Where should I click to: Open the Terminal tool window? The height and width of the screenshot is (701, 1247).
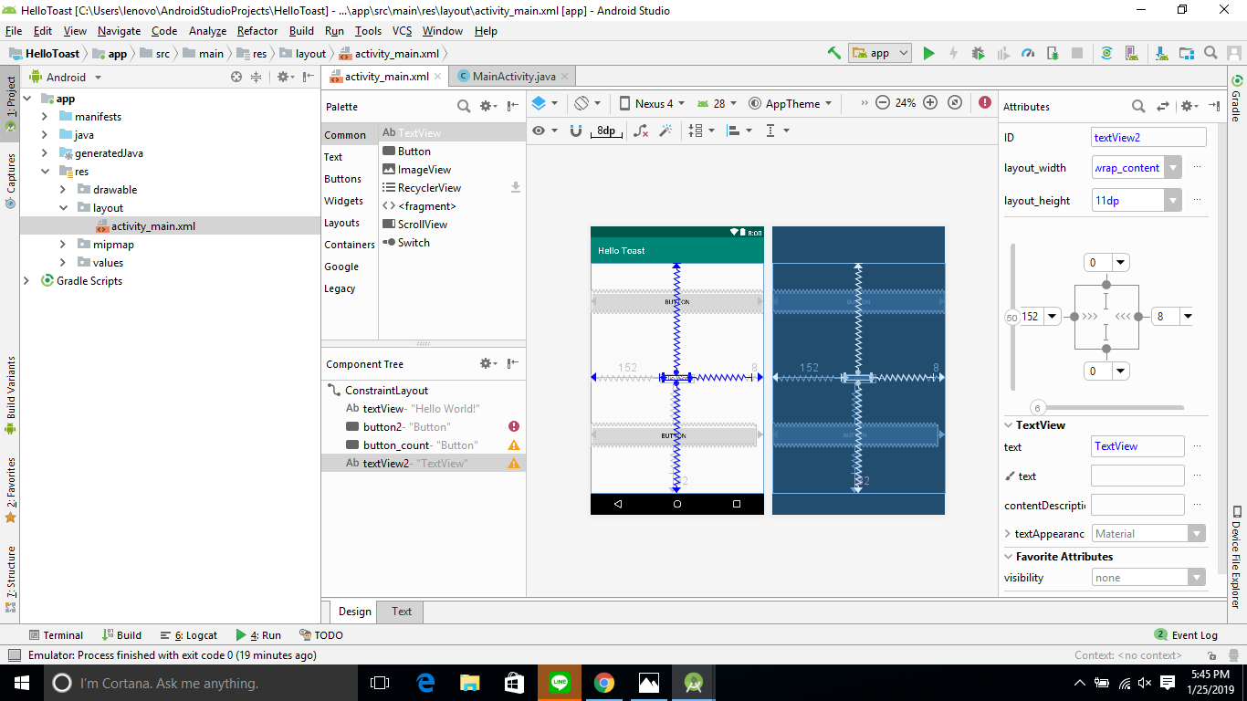57,634
